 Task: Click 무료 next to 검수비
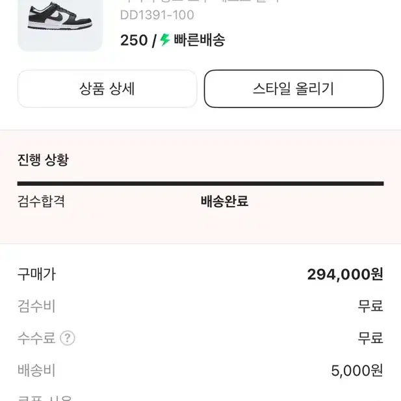pos(370,306)
